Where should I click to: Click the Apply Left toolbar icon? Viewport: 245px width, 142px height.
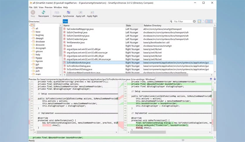[80, 12]
